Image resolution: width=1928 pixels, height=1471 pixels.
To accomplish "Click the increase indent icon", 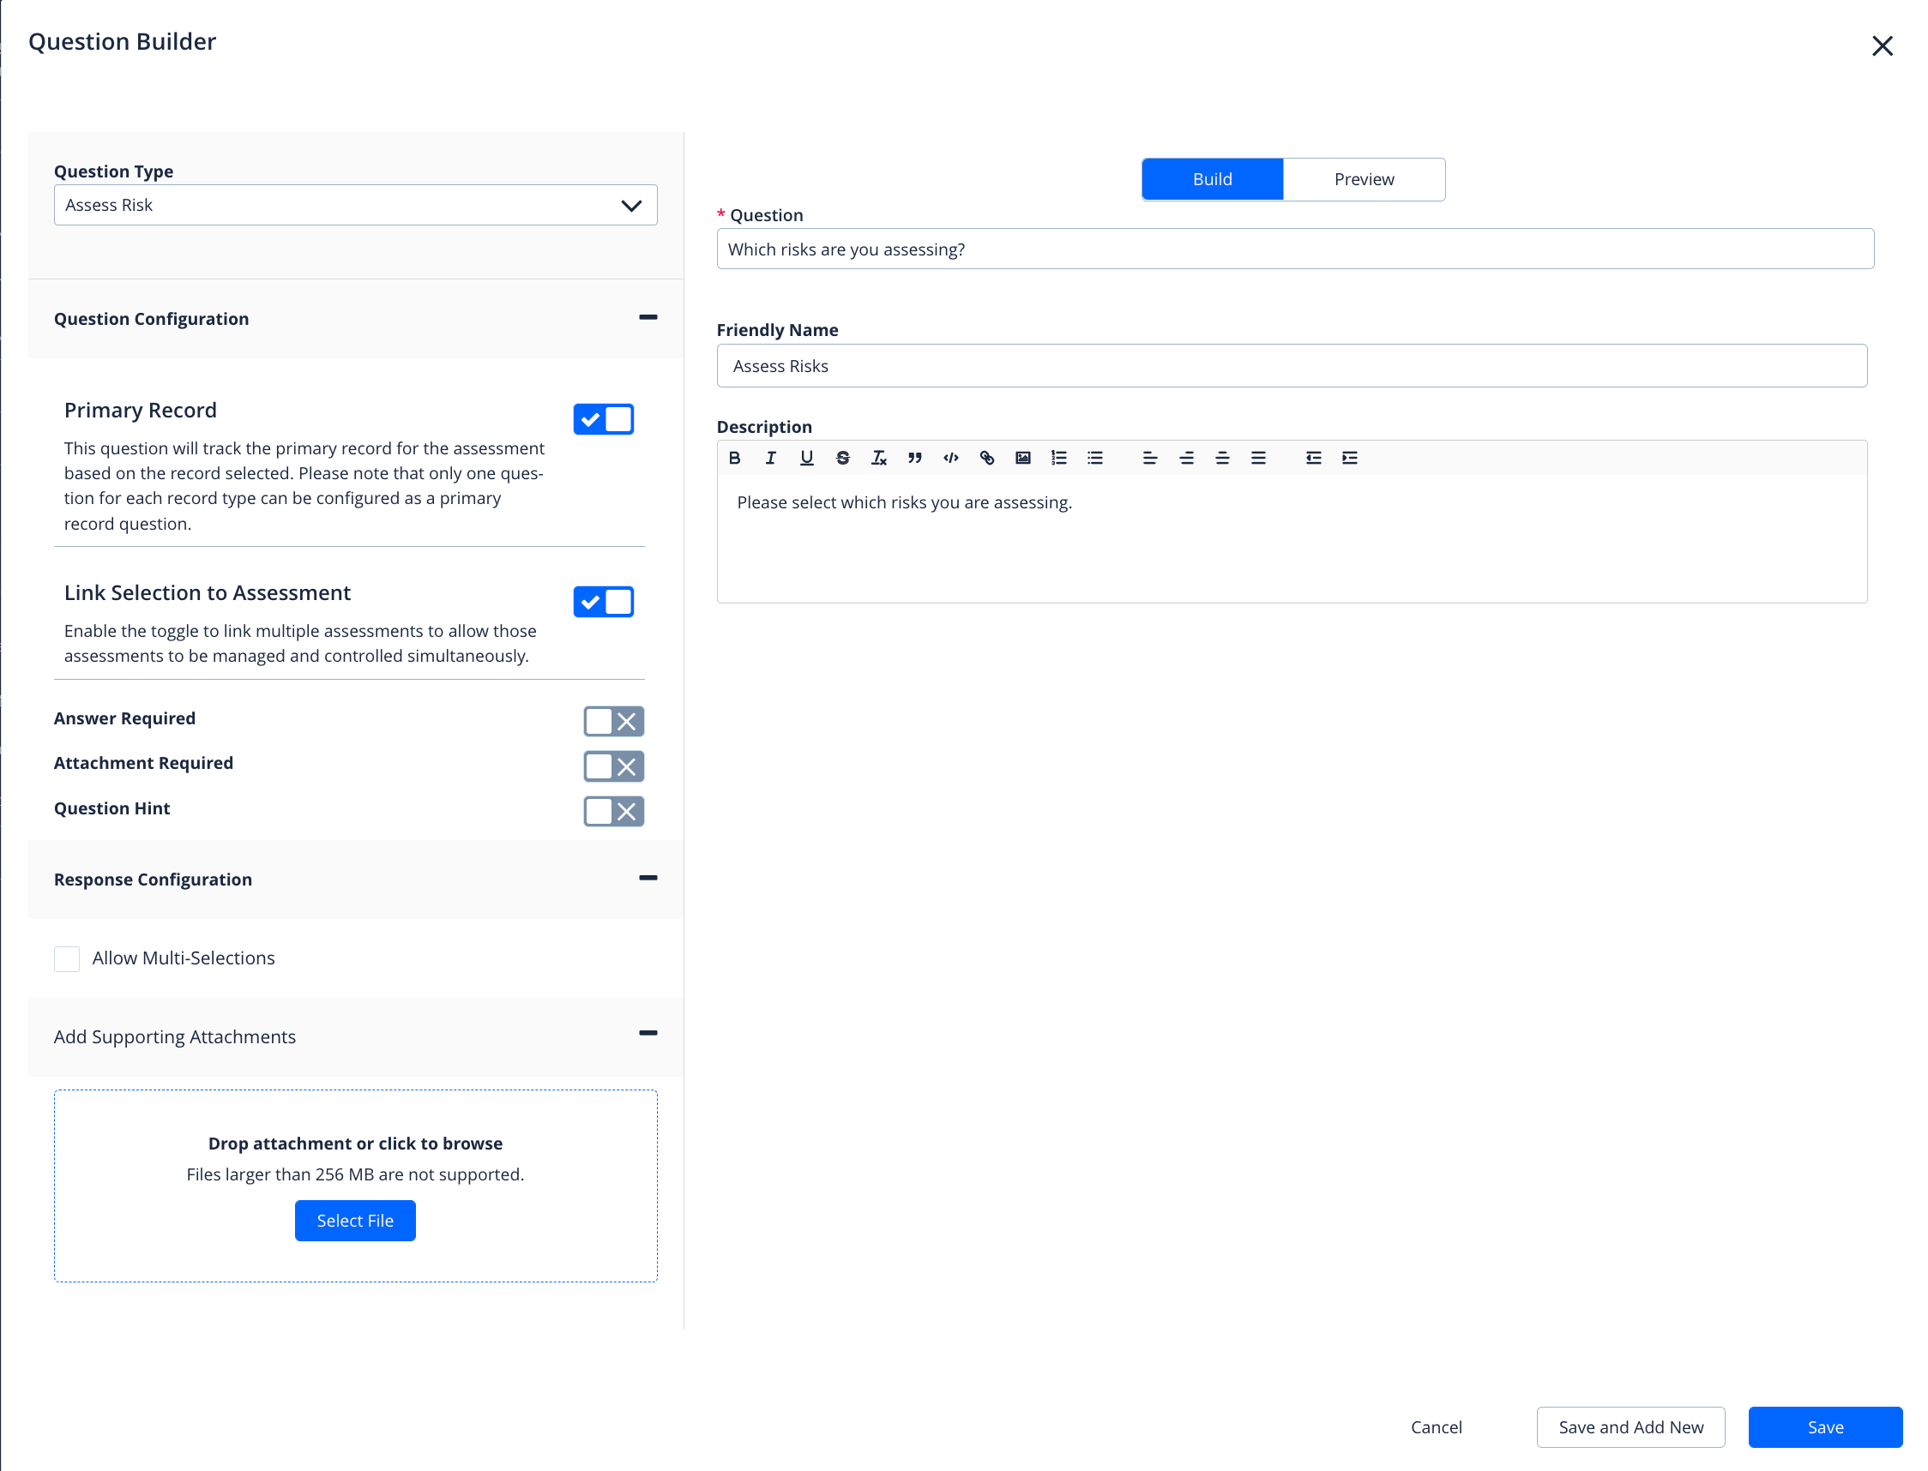I will click(1349, 458).
